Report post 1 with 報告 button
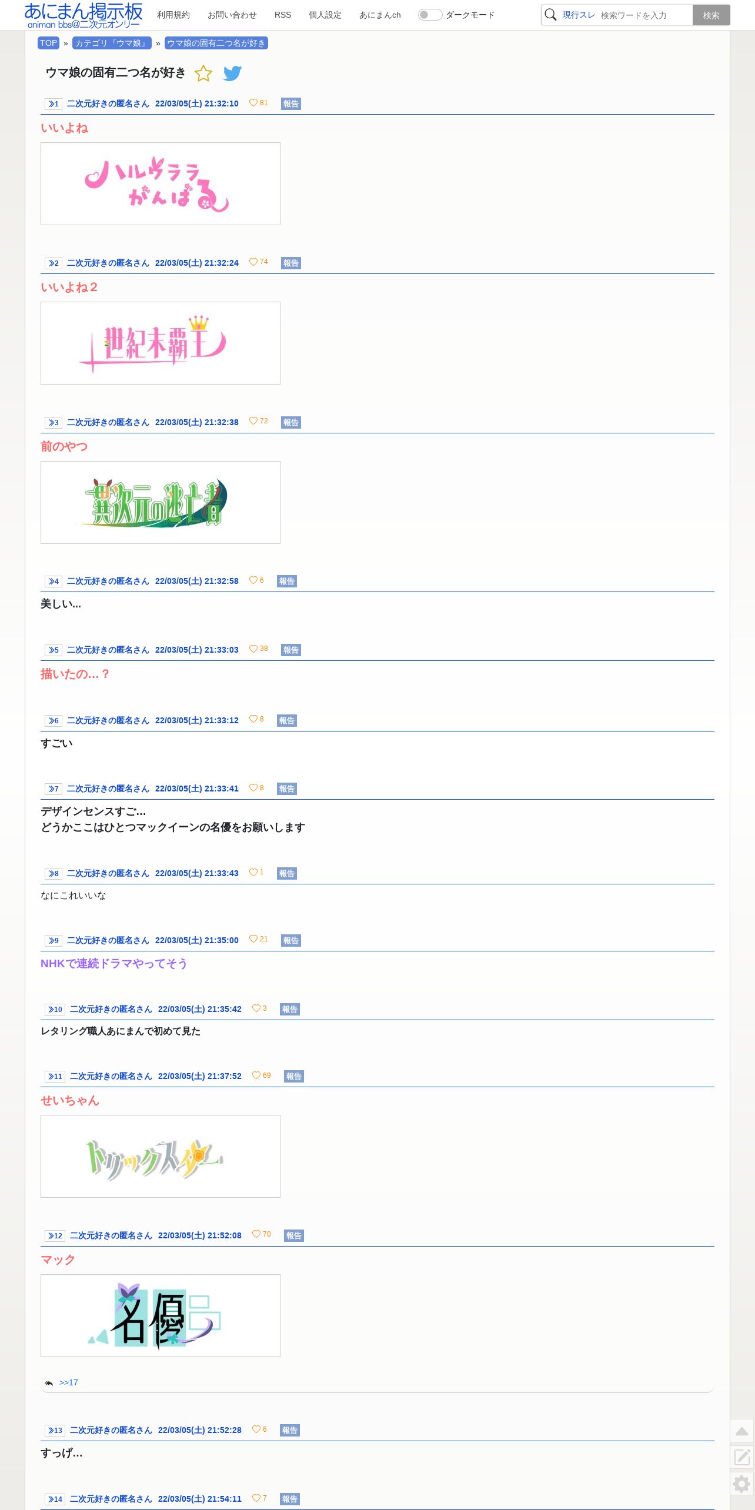 point(291,104)
